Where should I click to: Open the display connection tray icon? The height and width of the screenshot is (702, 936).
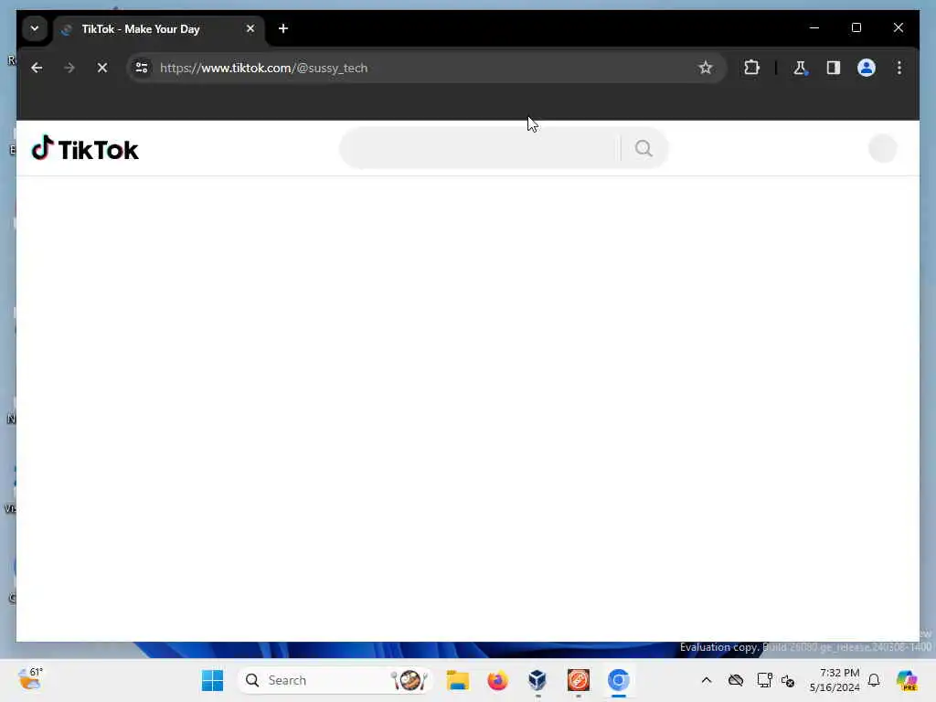point(764,680)
